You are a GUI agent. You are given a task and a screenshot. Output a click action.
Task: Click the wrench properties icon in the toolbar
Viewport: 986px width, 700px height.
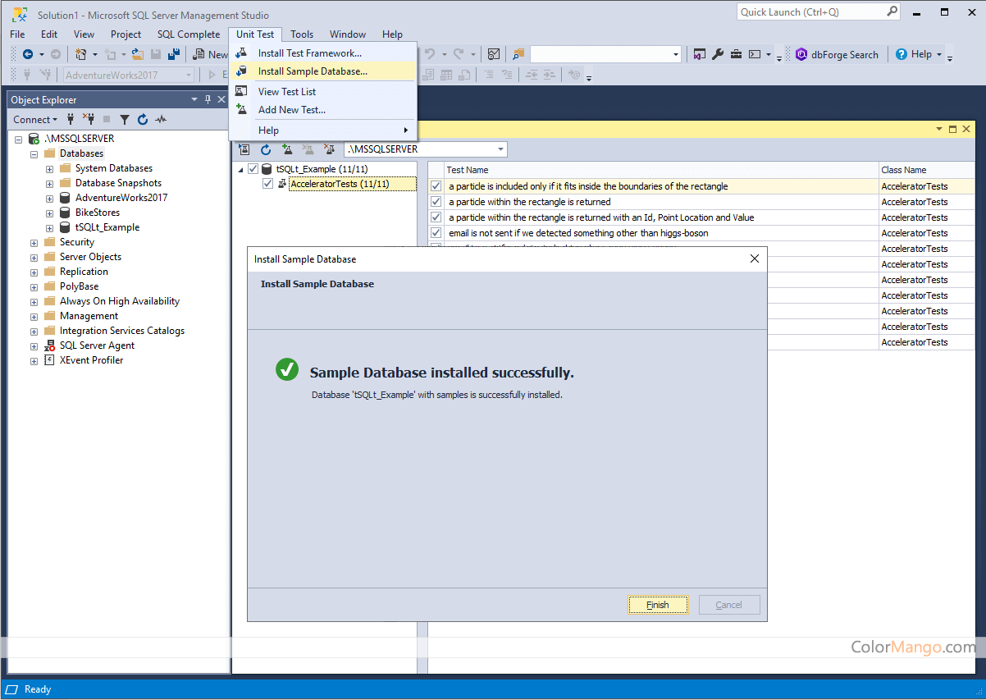pyautogui.click(x=718, y=54)
